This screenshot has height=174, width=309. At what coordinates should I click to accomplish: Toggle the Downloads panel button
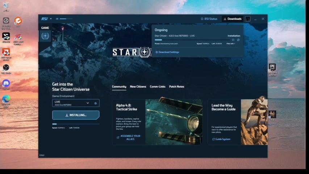pyautogui.click(x=233, y=19)
